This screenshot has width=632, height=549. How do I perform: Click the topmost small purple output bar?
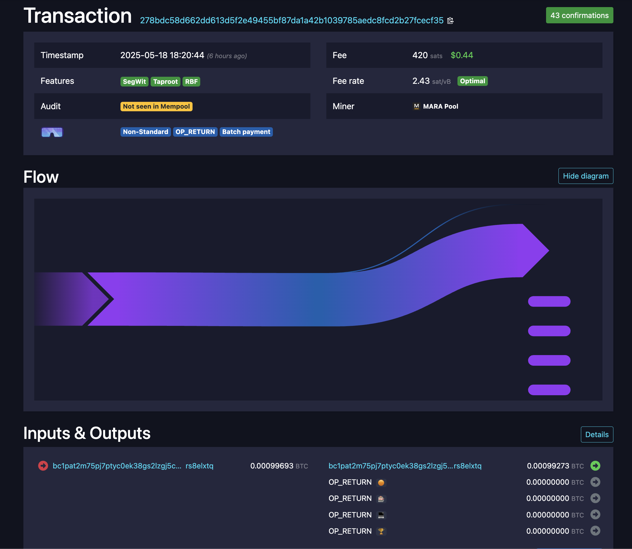pyautogui.click(x=549, y=301)
